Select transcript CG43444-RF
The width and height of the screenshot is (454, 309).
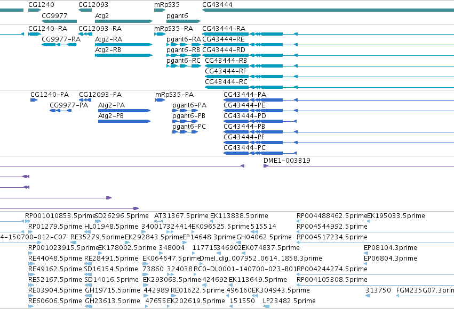click(330, 77)
